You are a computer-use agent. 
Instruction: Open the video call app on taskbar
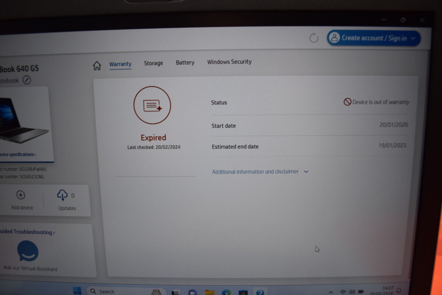(193, 292)
